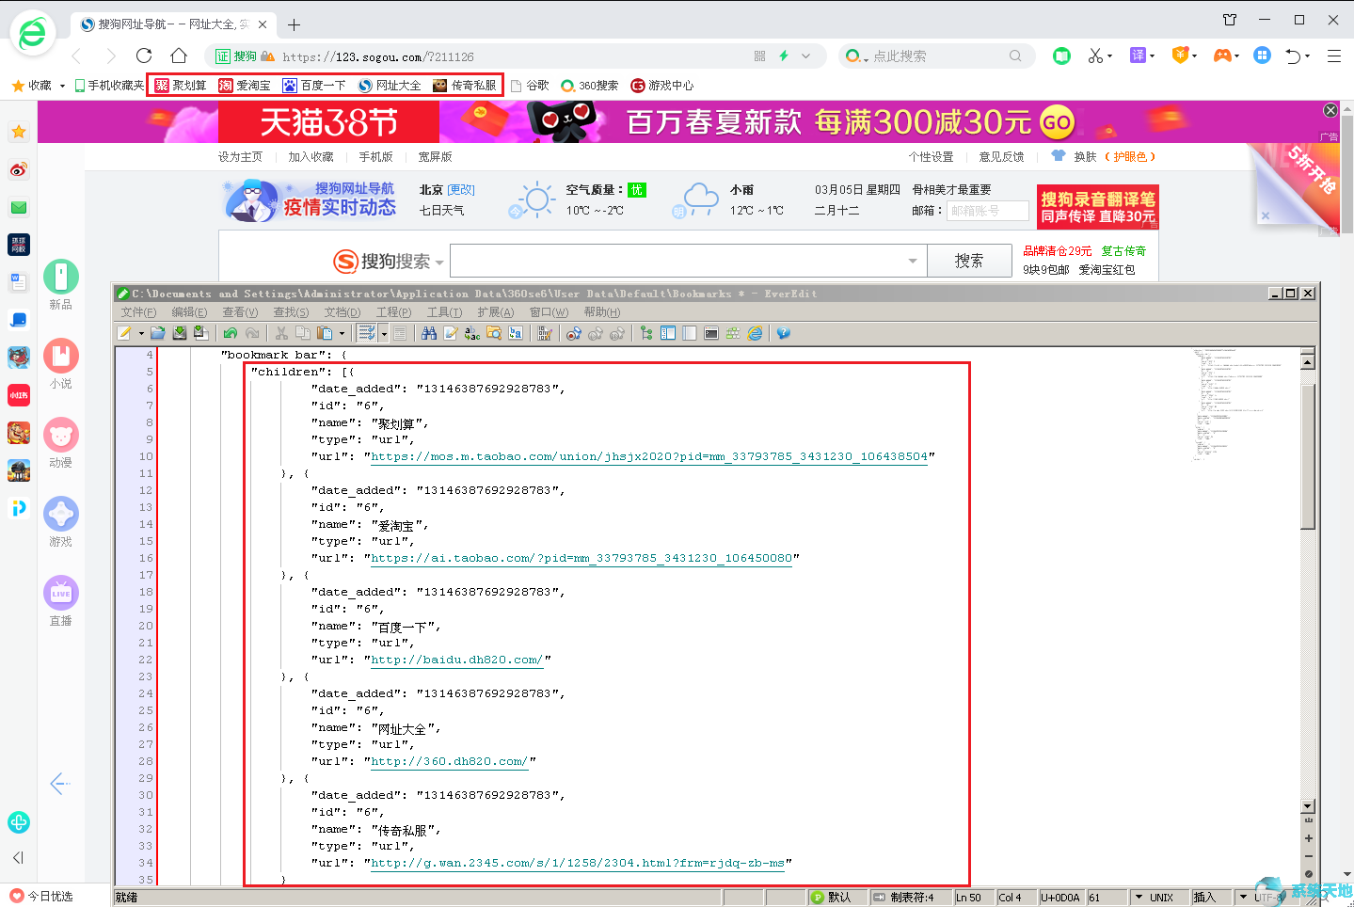Click the 搜索 search button
The height and width of the screenshot is (907, 1354).
(969, 261)
